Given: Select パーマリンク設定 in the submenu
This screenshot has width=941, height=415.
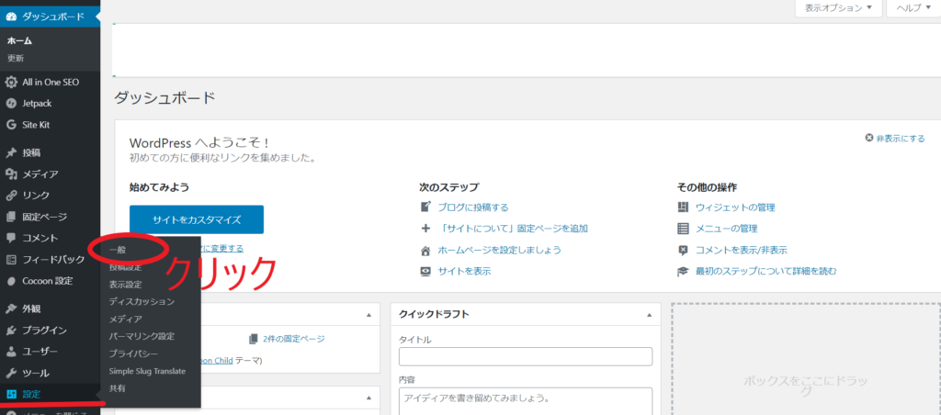Looking at the screenshot, I should [142, 336].
